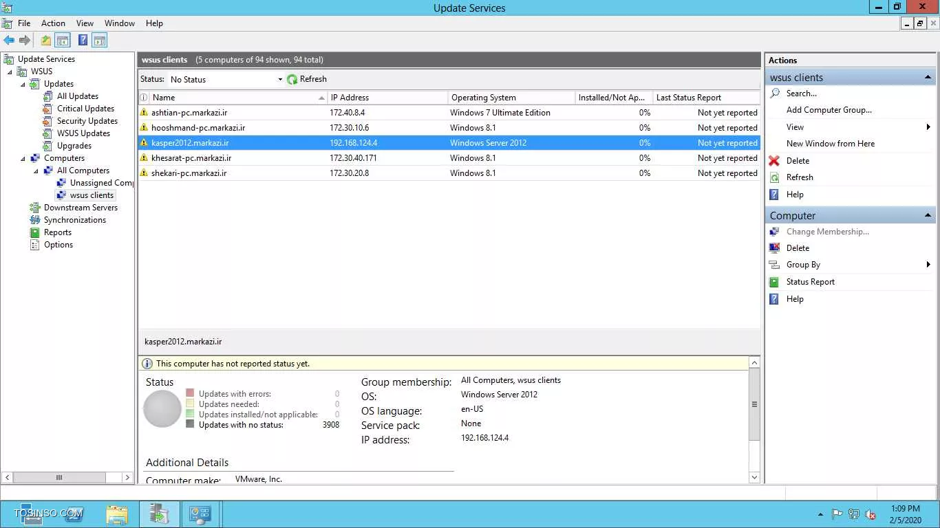Click the Forward arrow toolbar icon
The height and width of the screenshot is (528, 940).
pyautogui.click(x=25, y=41)
